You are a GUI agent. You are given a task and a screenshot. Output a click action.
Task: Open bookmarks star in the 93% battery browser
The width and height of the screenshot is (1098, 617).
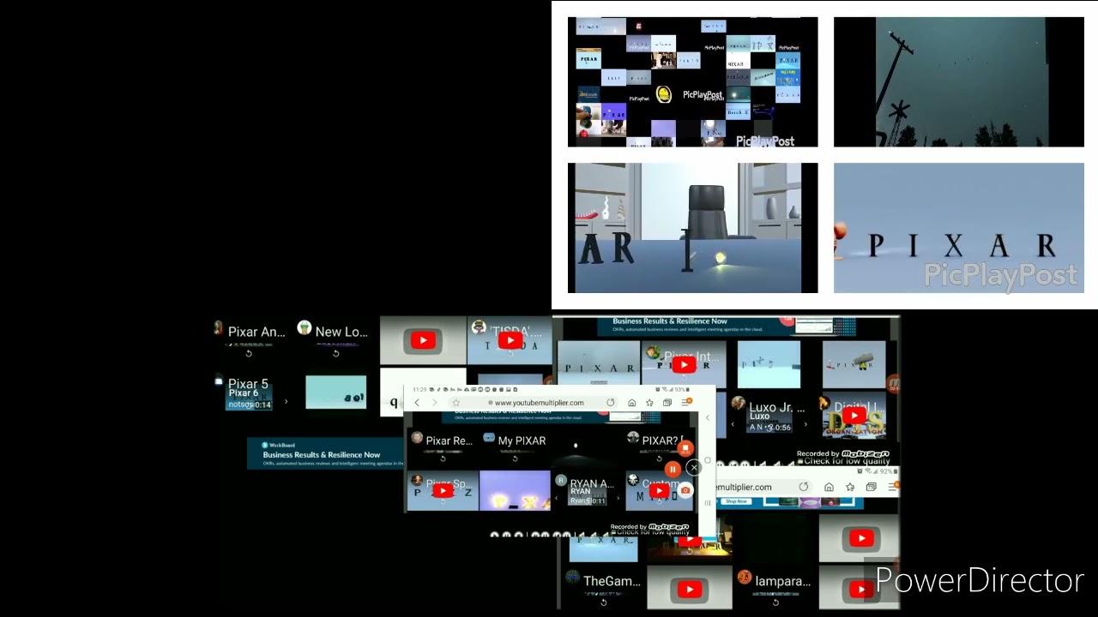click(x=649, y=403)
